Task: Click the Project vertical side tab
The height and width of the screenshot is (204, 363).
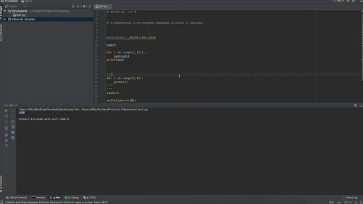Action: [1, 13]
